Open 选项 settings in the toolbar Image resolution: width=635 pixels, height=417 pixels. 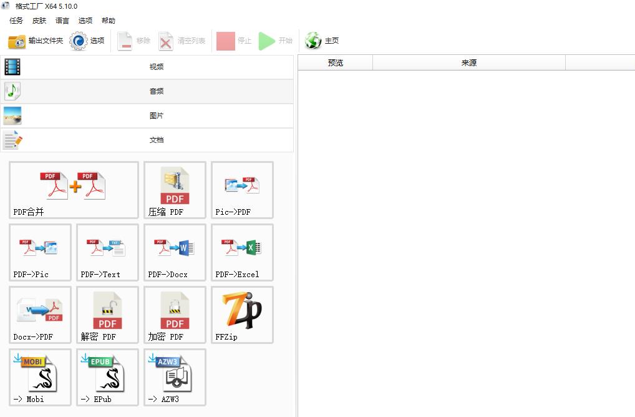[87, 41]
